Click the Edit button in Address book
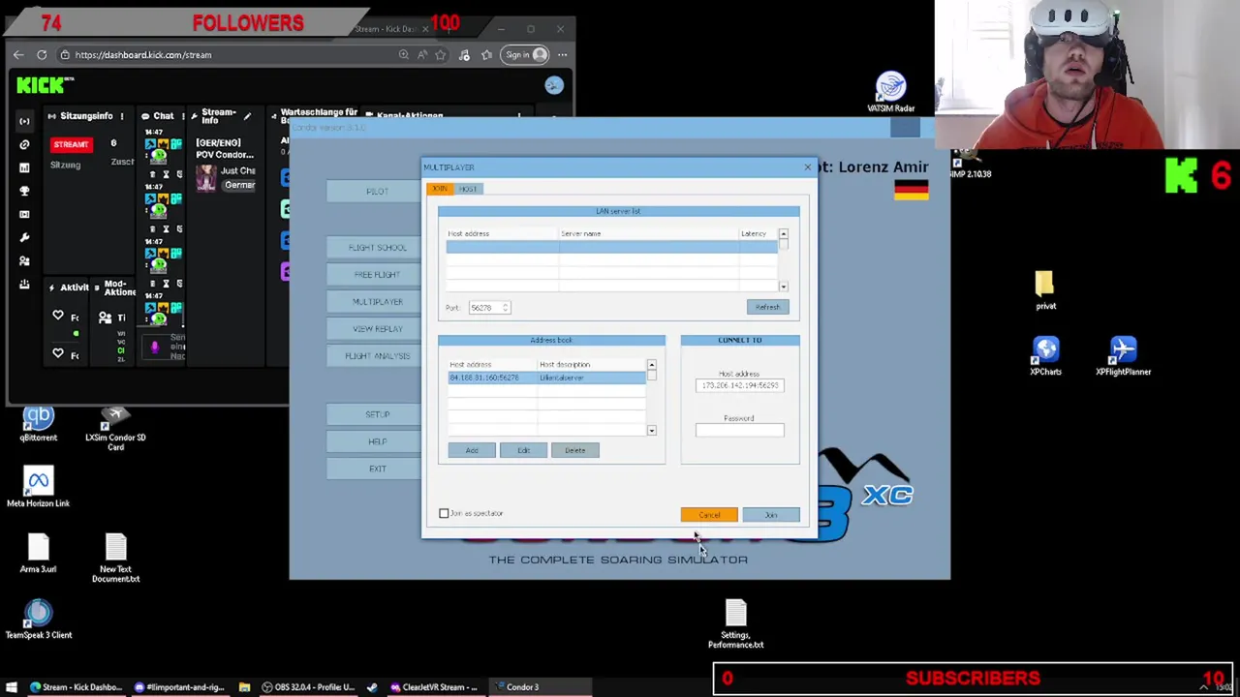The height and width of the screenshot is (697, 1240). click(523, 450)
